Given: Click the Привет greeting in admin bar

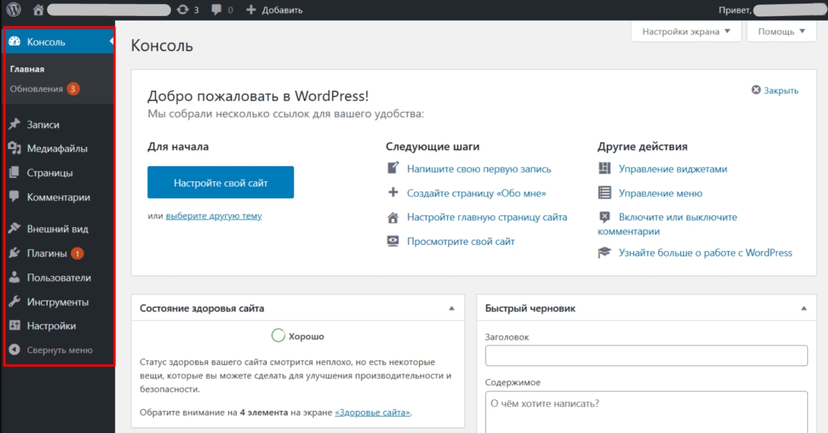Looking at the screenshot, I should click(x=735, y=10).
